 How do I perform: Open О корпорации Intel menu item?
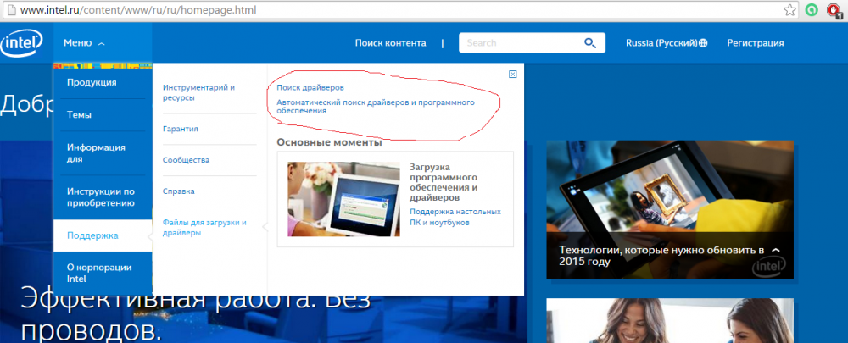point(99,273)
